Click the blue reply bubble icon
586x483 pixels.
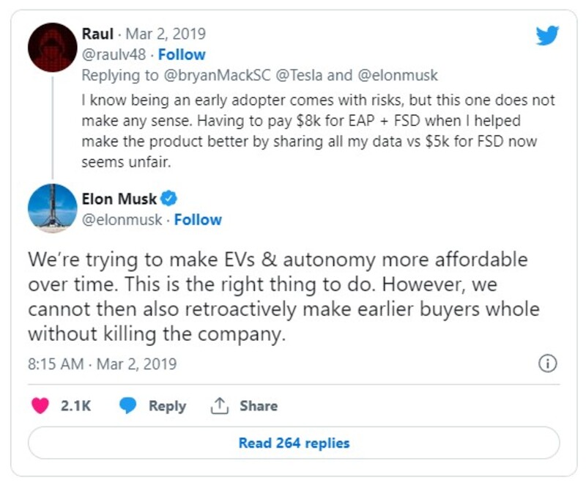click(x=127, y=405)
